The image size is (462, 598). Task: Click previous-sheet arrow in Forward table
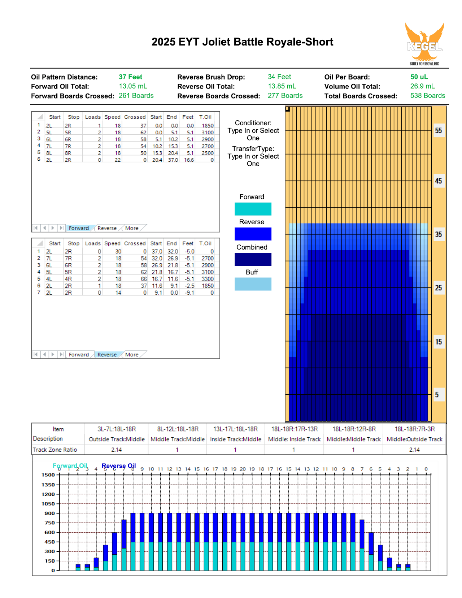coord(44,228)
